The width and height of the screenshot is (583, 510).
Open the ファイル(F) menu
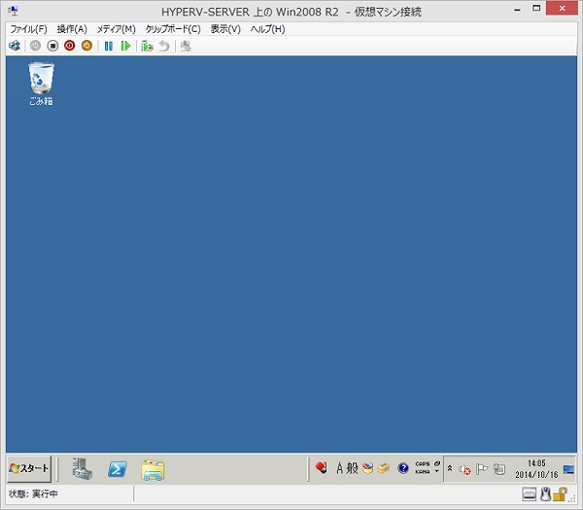tap(28, 29)
